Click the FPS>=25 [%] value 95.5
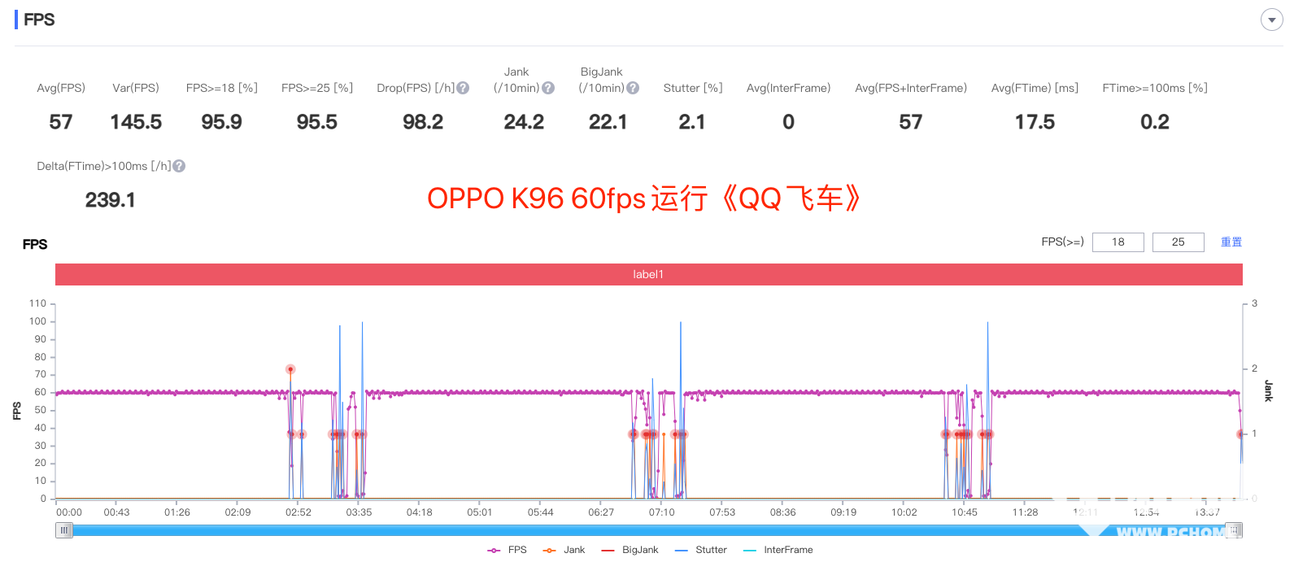 [x=317, y=122]
